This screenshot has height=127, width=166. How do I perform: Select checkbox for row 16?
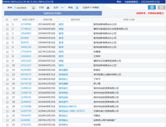coord(7,93)
